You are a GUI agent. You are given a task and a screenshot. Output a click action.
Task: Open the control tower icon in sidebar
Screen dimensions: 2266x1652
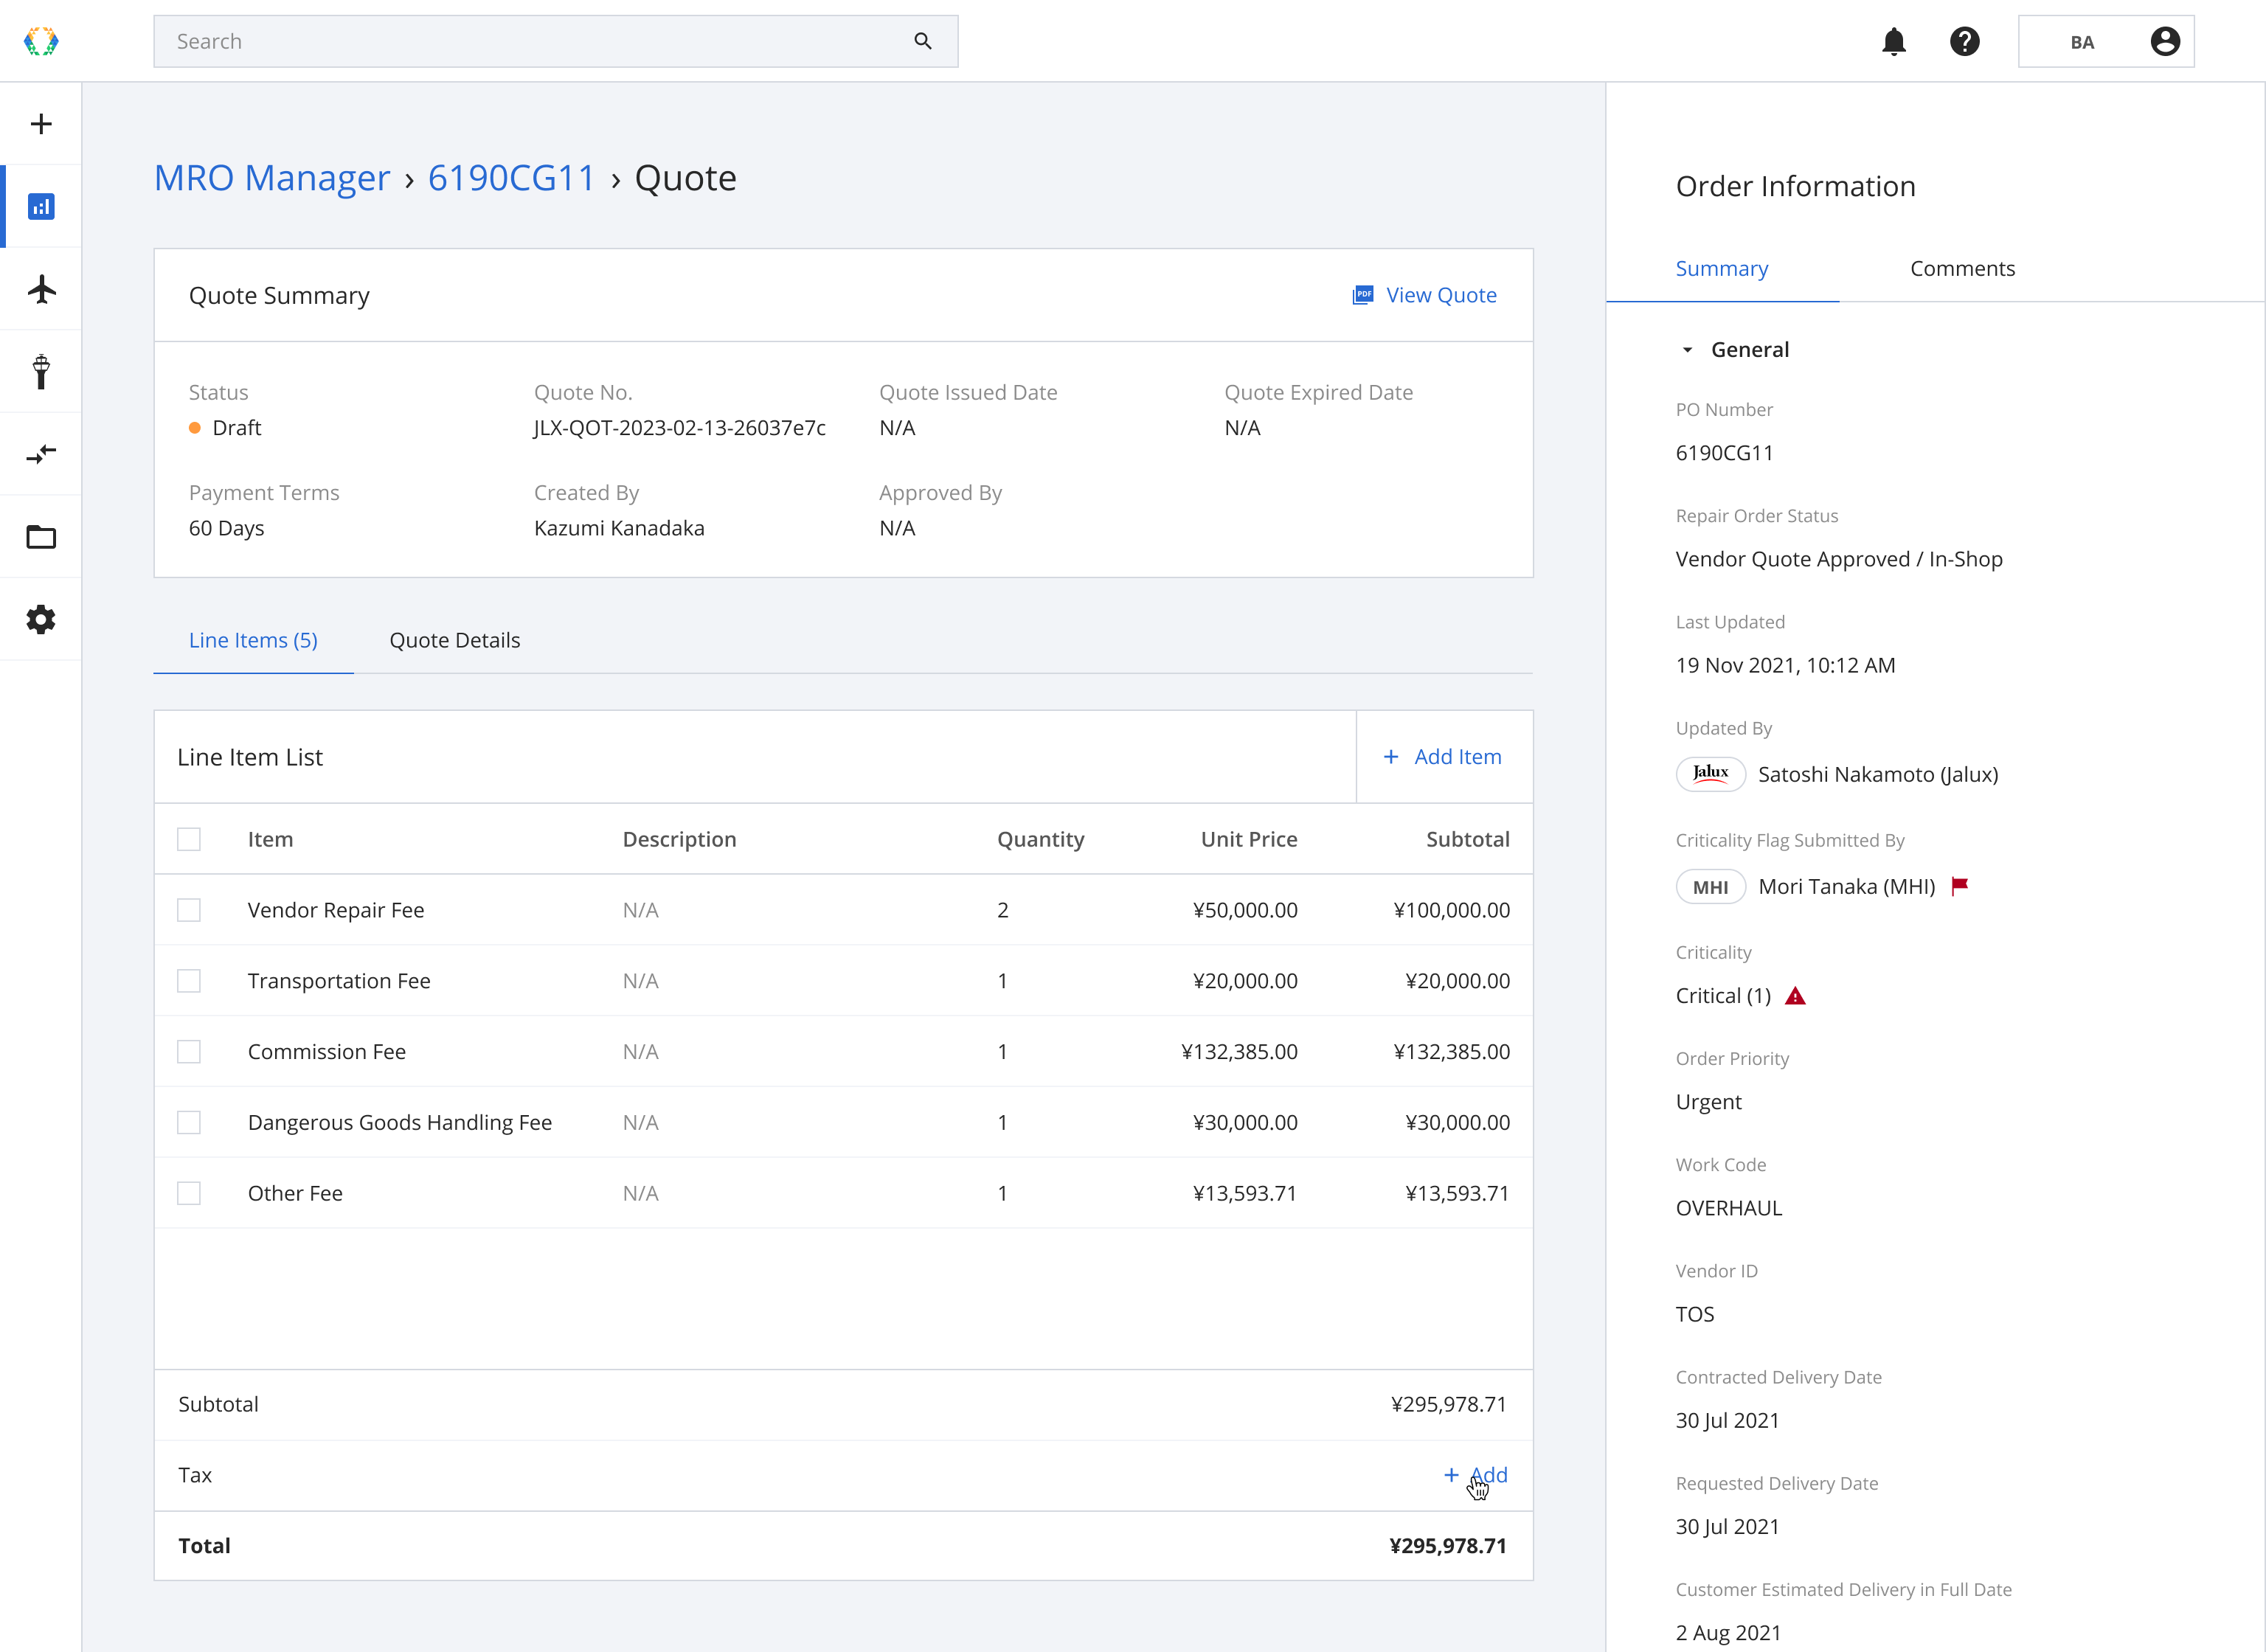[41, 372]
